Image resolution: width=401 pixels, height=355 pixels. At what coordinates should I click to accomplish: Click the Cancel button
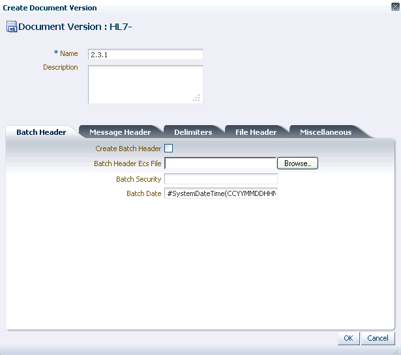tap(378, 338)
